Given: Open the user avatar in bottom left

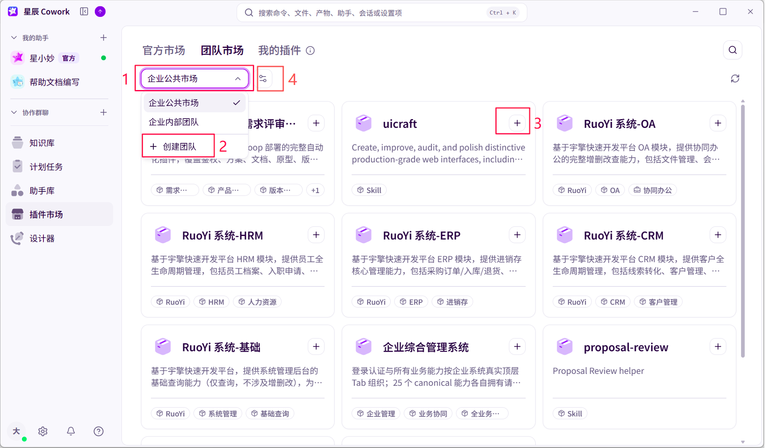Looking at the screenshot, I should coord(17,431).
